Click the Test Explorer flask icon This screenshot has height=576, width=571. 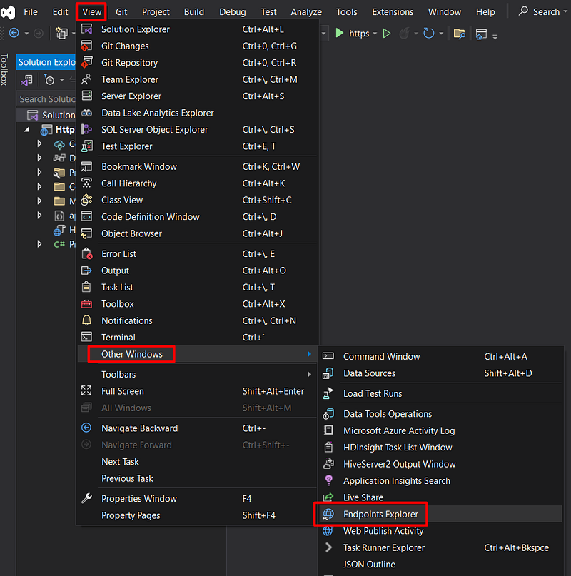click(86, 146)
